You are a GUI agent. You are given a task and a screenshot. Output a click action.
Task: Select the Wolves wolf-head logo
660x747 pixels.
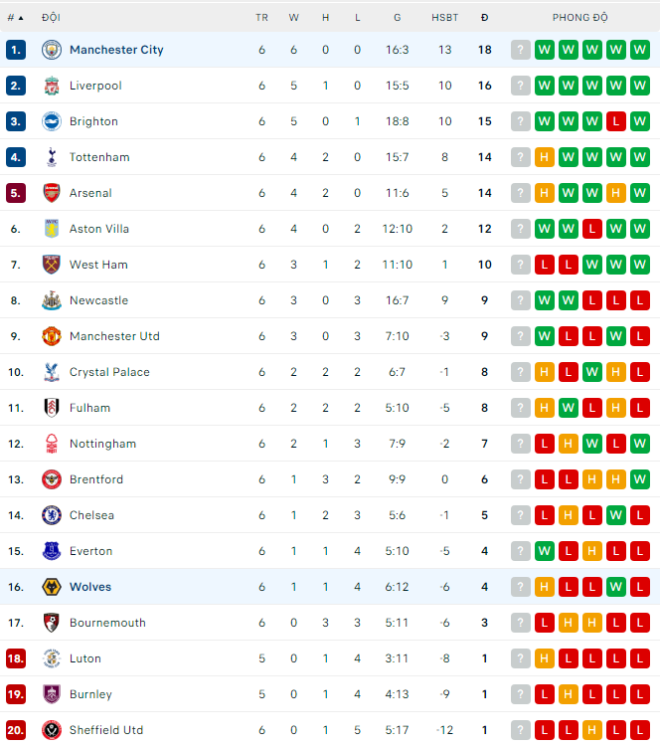(x=52, y=587)
